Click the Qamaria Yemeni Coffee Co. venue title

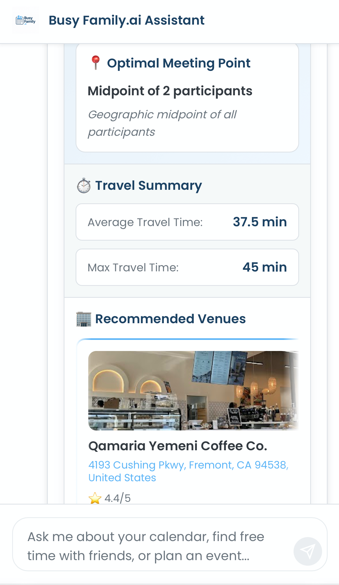[178, 446]
